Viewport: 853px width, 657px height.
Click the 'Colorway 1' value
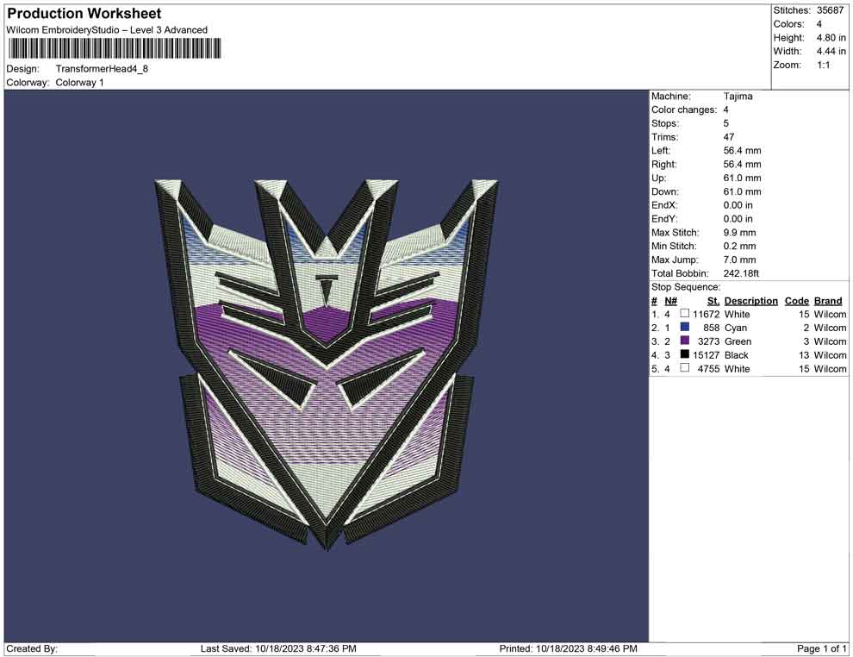click(x=79, y=82)
